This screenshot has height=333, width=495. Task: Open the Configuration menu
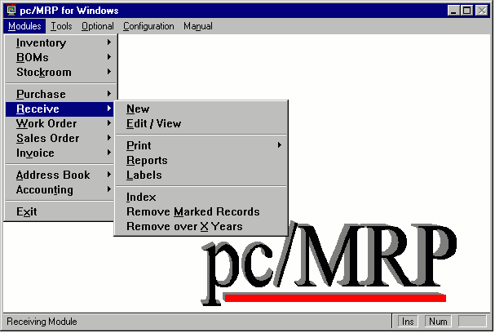(x=148, y=26)
